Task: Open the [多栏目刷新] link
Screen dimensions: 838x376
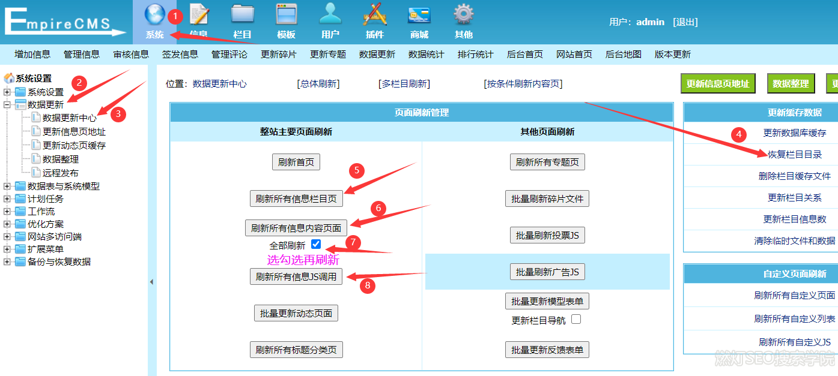Action: [x=404, y=84]
